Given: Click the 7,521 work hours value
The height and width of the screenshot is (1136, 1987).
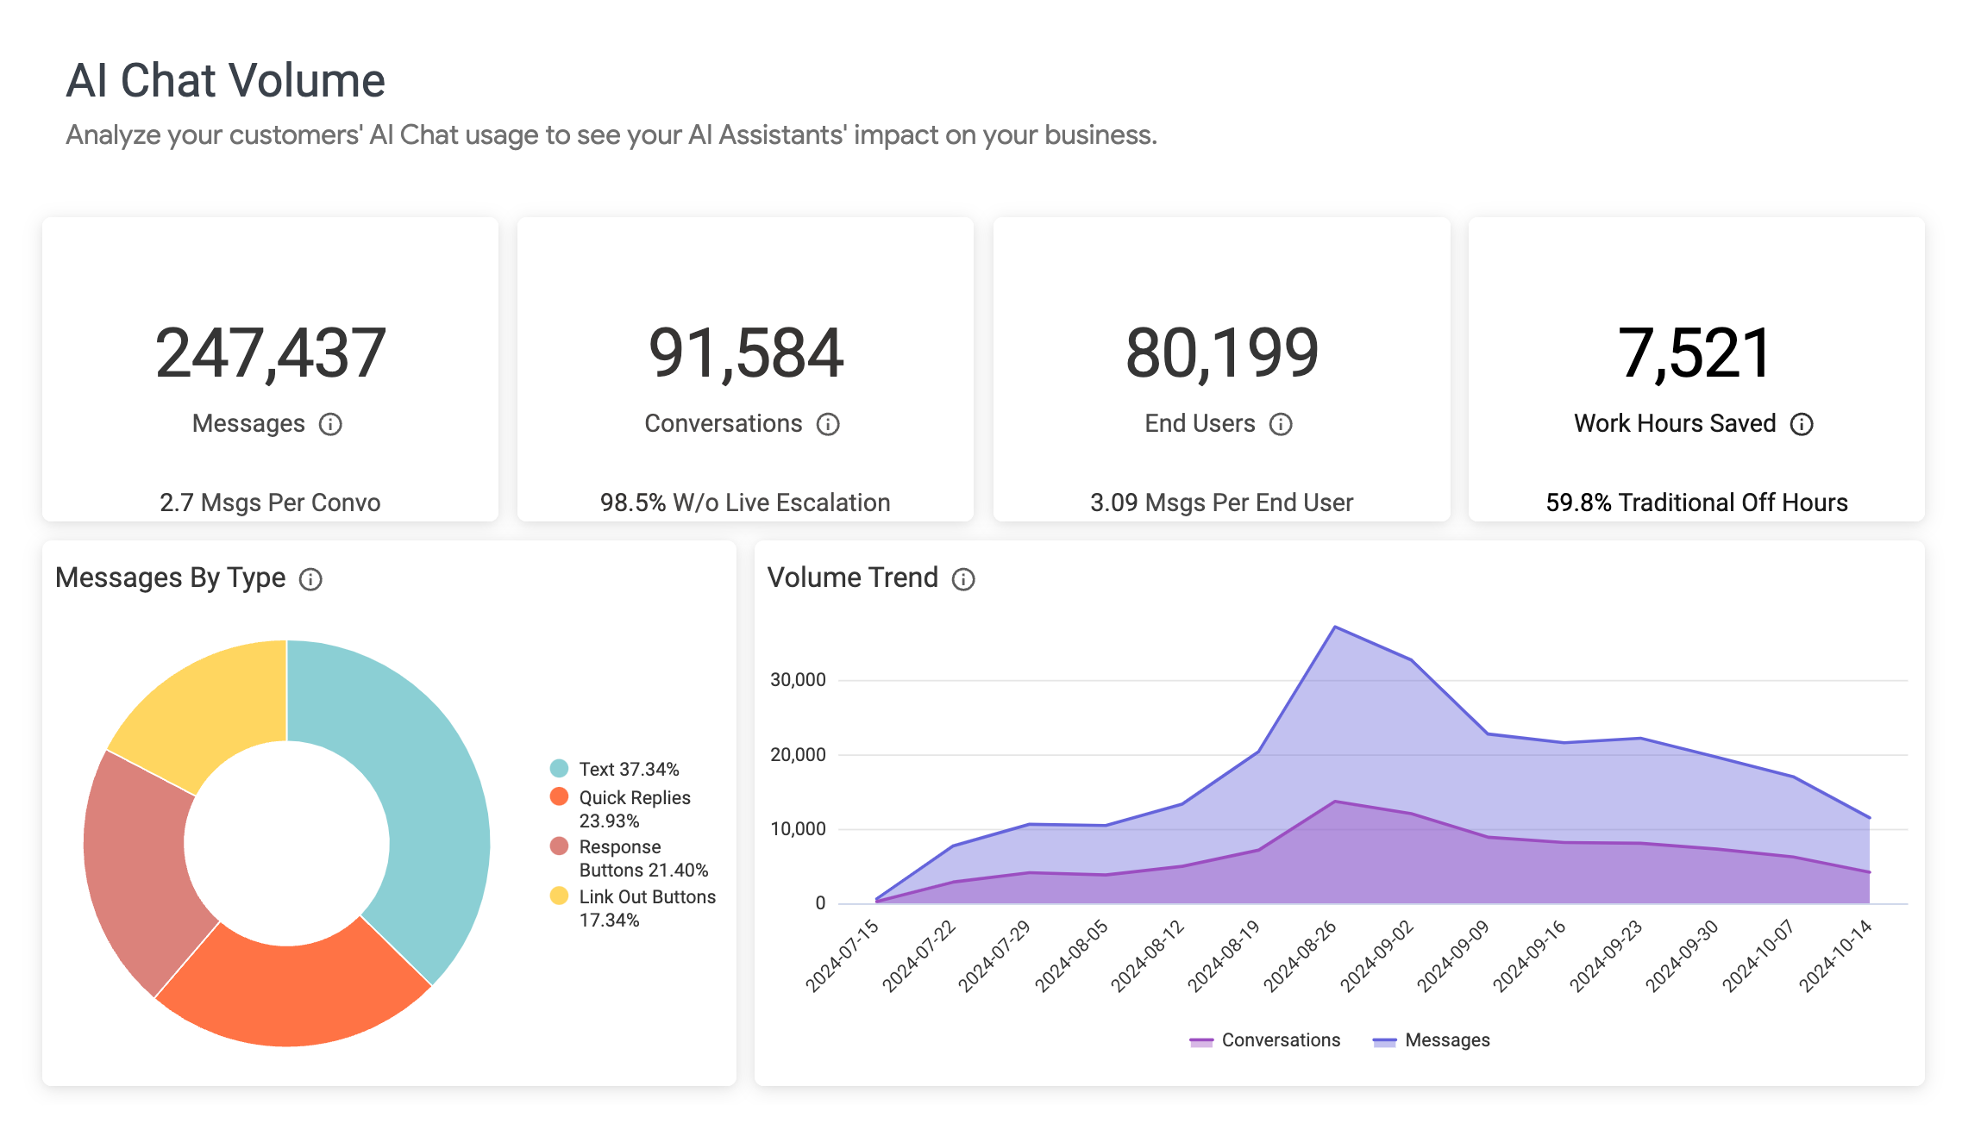Looking at the screenshot, I should click(1696, 353).
